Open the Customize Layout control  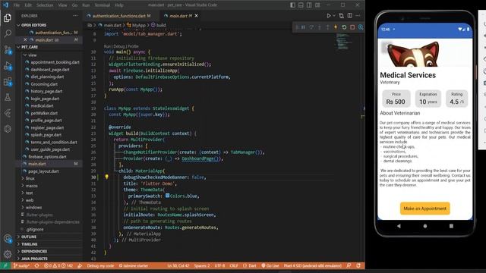click(x=317, y=5)
